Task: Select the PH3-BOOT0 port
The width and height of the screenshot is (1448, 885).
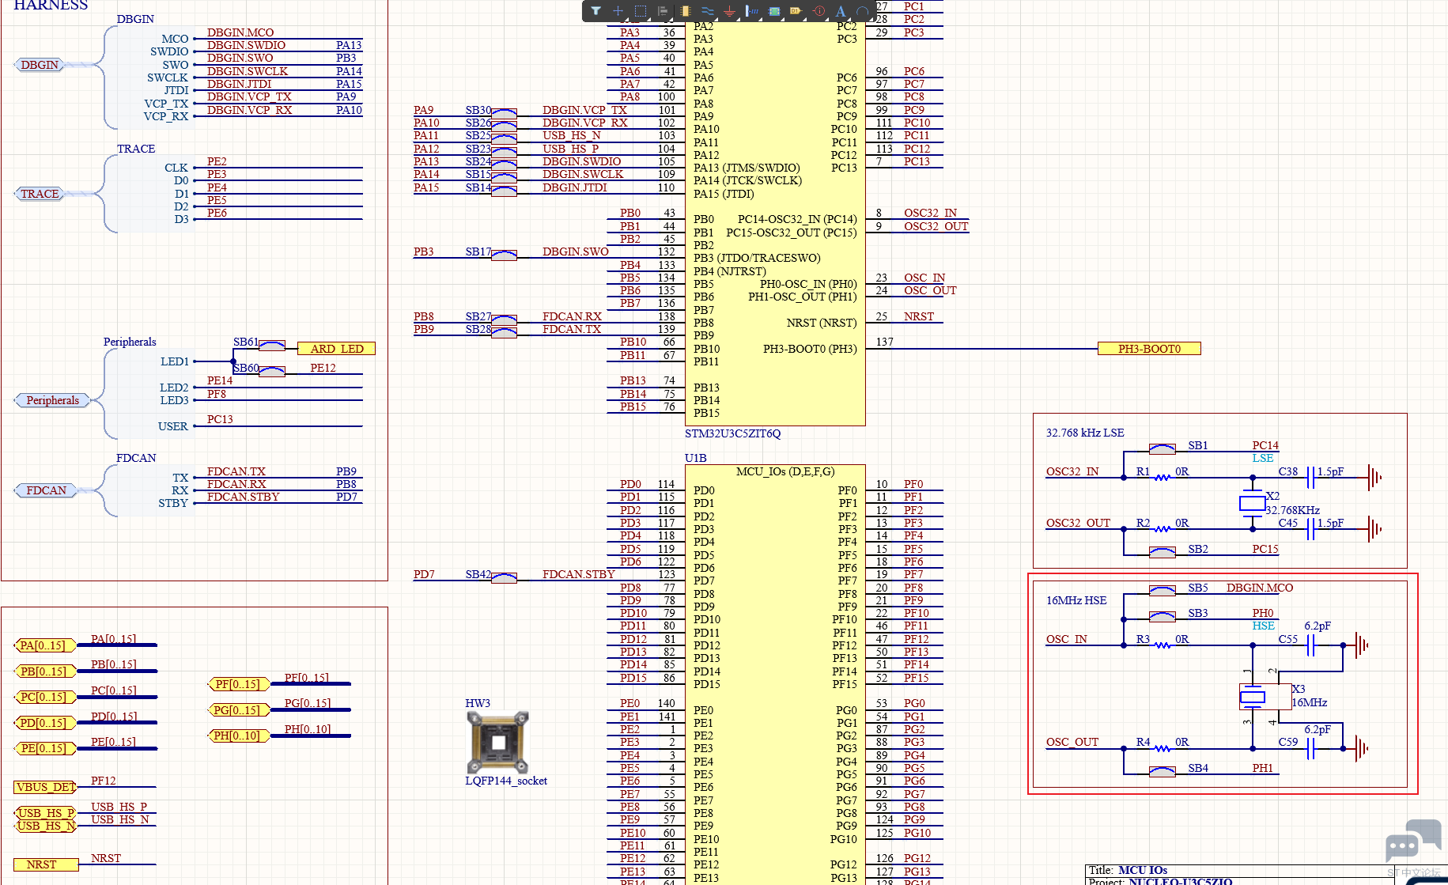Action: [1149, 349]
